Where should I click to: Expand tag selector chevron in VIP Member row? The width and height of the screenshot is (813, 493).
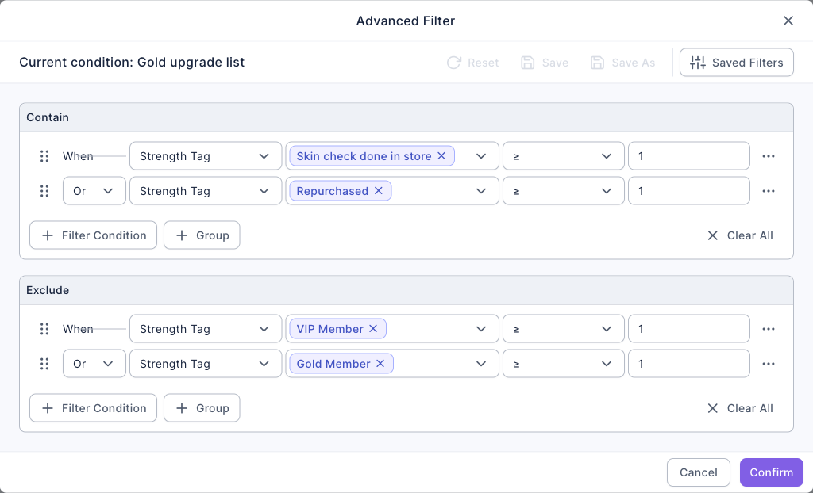point(481,329)
